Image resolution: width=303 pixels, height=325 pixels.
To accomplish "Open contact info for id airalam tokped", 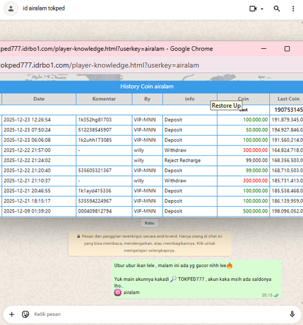I will tap(44, 8).
